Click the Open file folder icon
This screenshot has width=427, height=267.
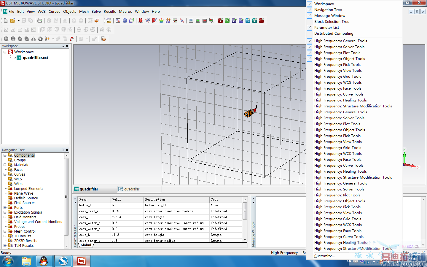[12, 20]
